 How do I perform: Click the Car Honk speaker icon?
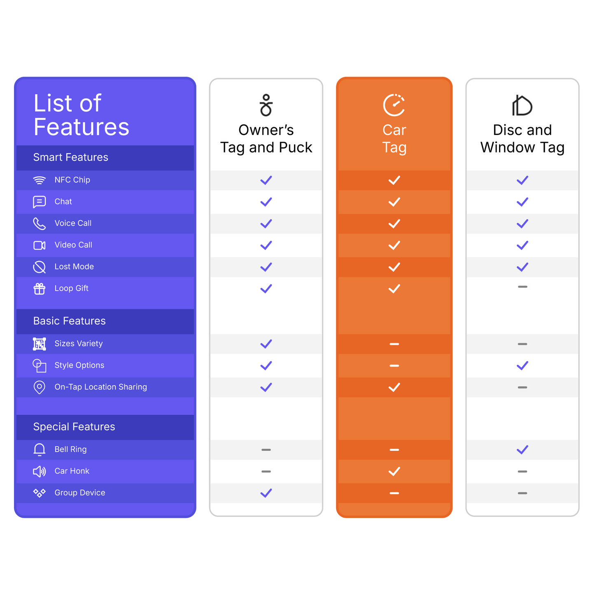point(40,471)
